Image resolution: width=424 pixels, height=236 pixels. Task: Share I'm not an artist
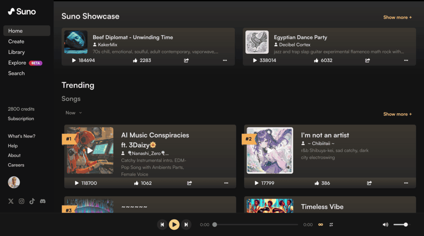(x=369, y=183)
